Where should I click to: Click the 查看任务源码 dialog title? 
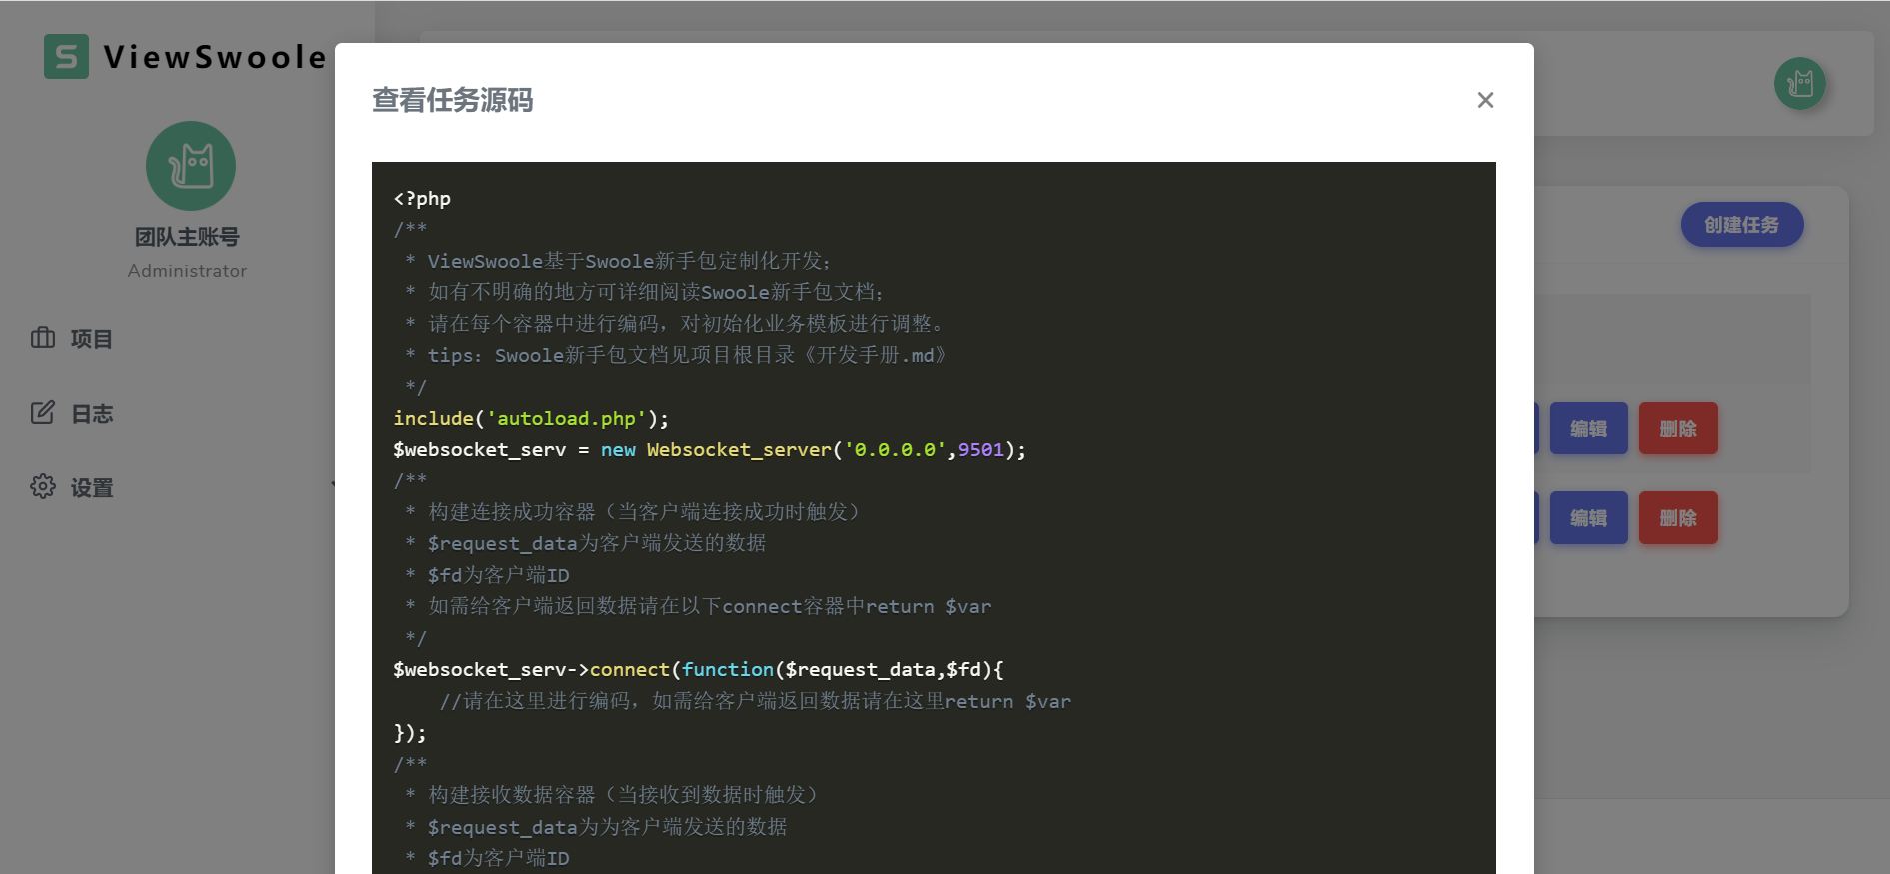point(452,100)
